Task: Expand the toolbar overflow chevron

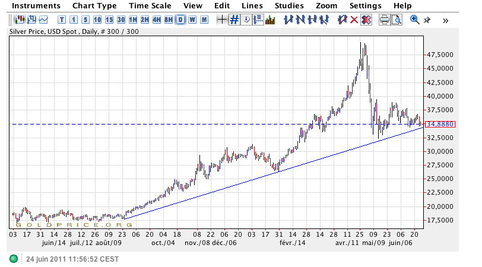Action: [x=445, y=20]
